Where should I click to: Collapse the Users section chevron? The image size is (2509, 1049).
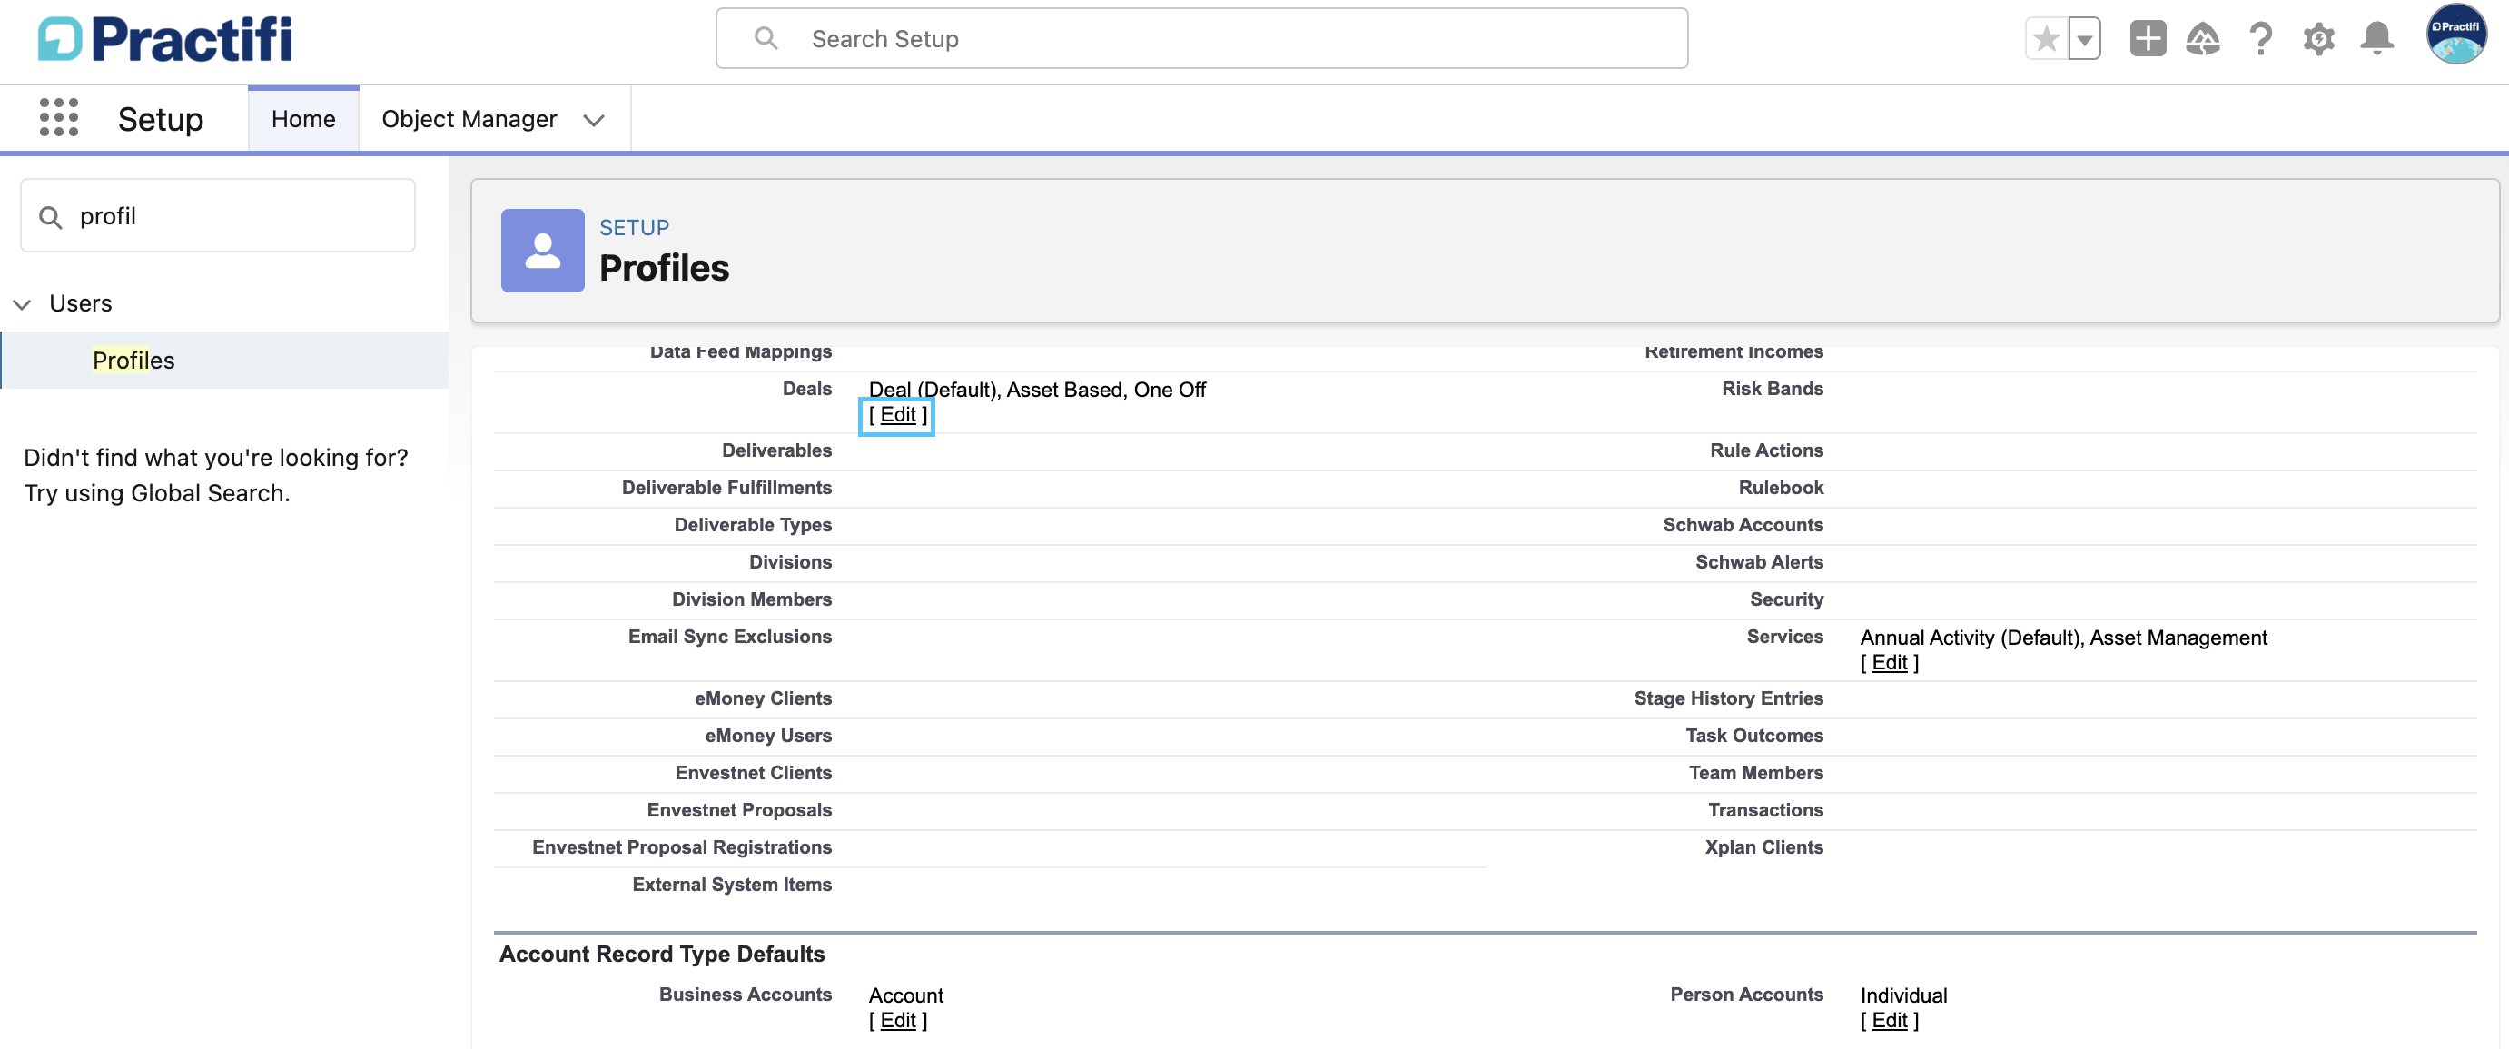(x=23, y=304)
